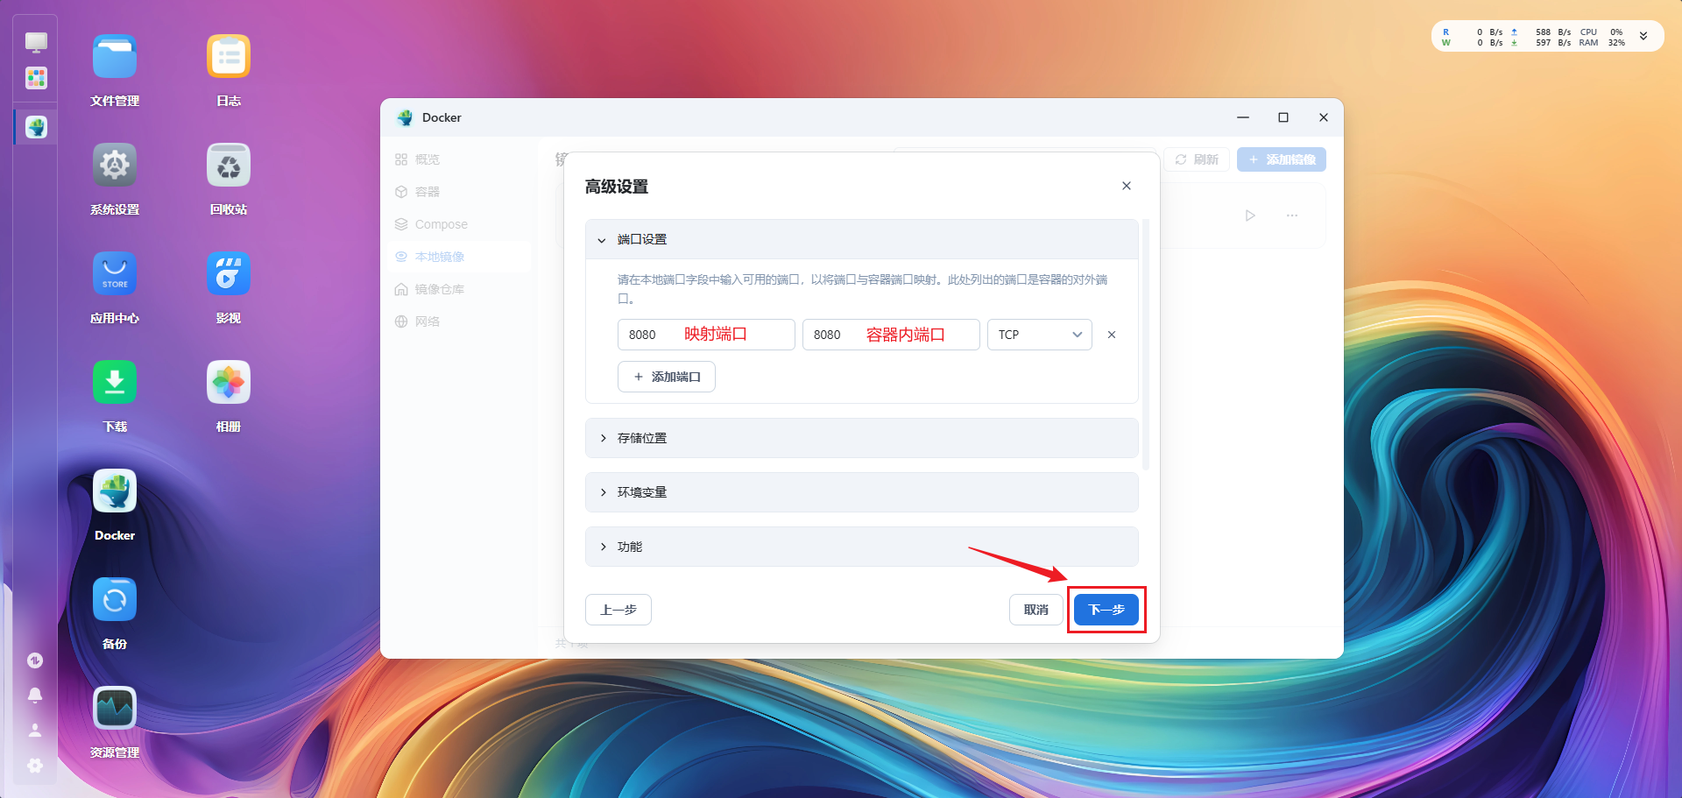
Task: Launch the 影视 video app
Action: pyautogui.click(x=229, y=274)
